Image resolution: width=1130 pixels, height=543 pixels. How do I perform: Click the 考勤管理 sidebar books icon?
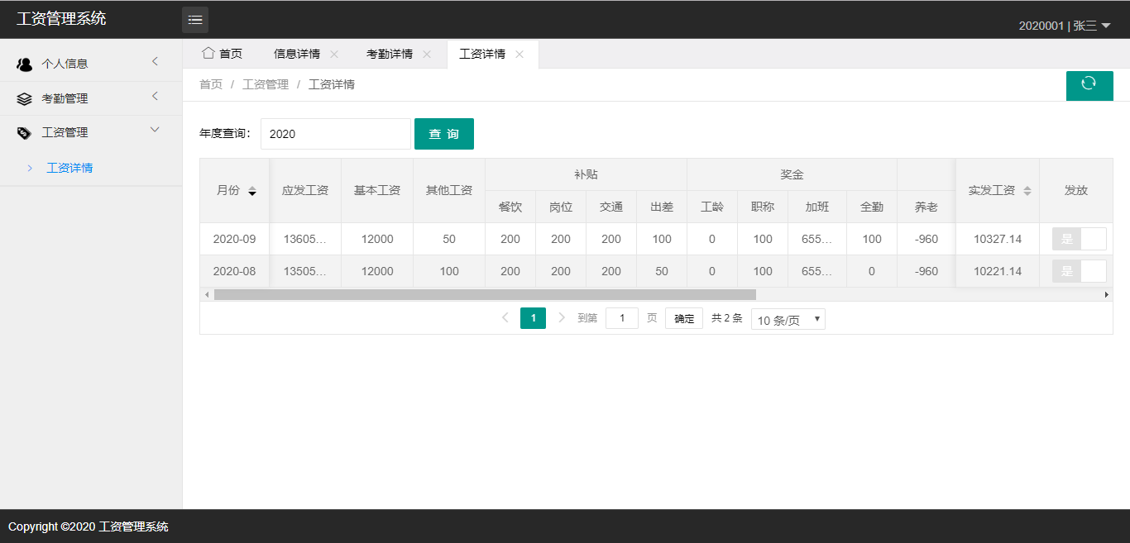tap(24, 98)
